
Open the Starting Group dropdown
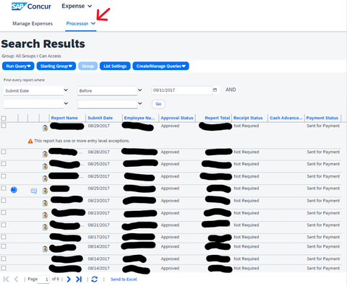(56, 66)
